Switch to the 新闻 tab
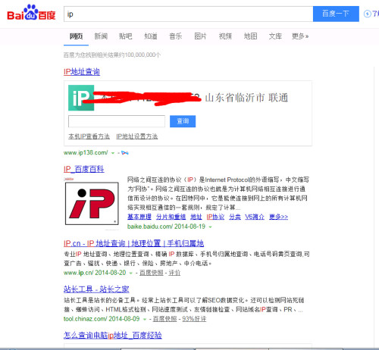The width and height of the screenshot is (379, 350). tap(101, 36)
